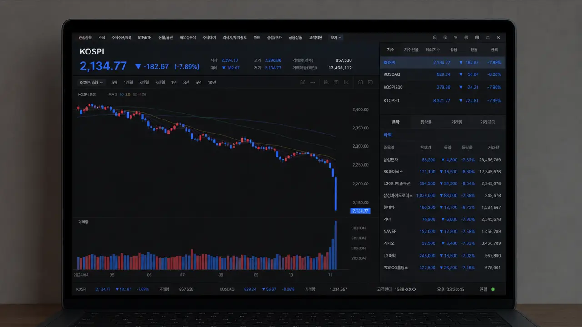This screenshot has height=327, width=582.
Task: Click the search icon in the top-right toolbar
Action: [435, 37]
